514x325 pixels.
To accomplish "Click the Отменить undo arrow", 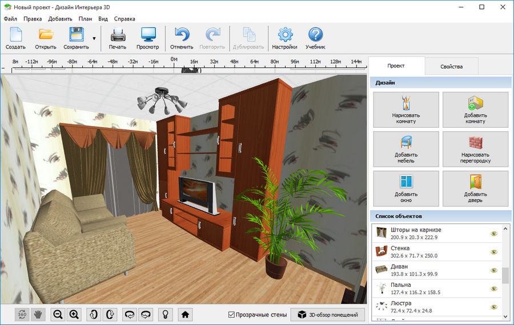I will click(182, 35).
